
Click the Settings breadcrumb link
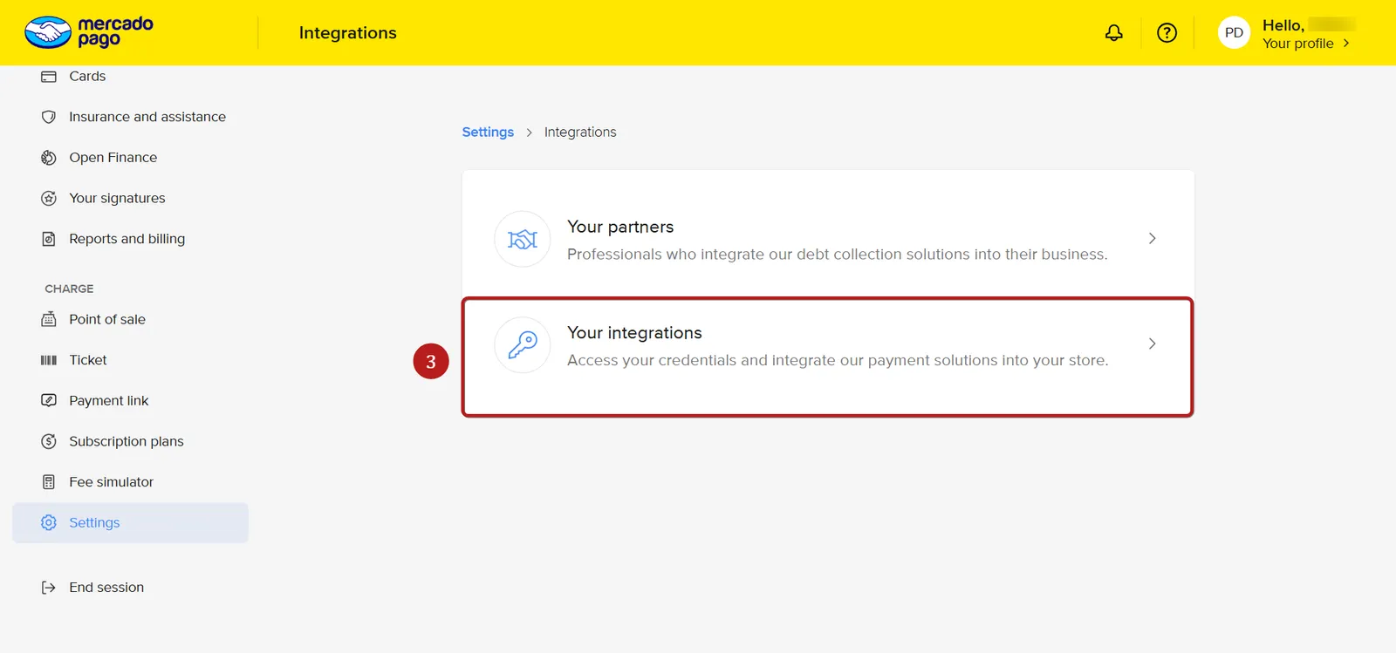pyautogui.click(x=488, y=132)
